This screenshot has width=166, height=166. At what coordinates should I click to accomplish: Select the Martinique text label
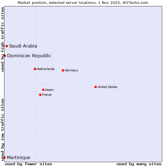(19, 157)
